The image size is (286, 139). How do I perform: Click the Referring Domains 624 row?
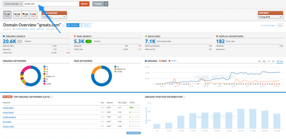178,46
